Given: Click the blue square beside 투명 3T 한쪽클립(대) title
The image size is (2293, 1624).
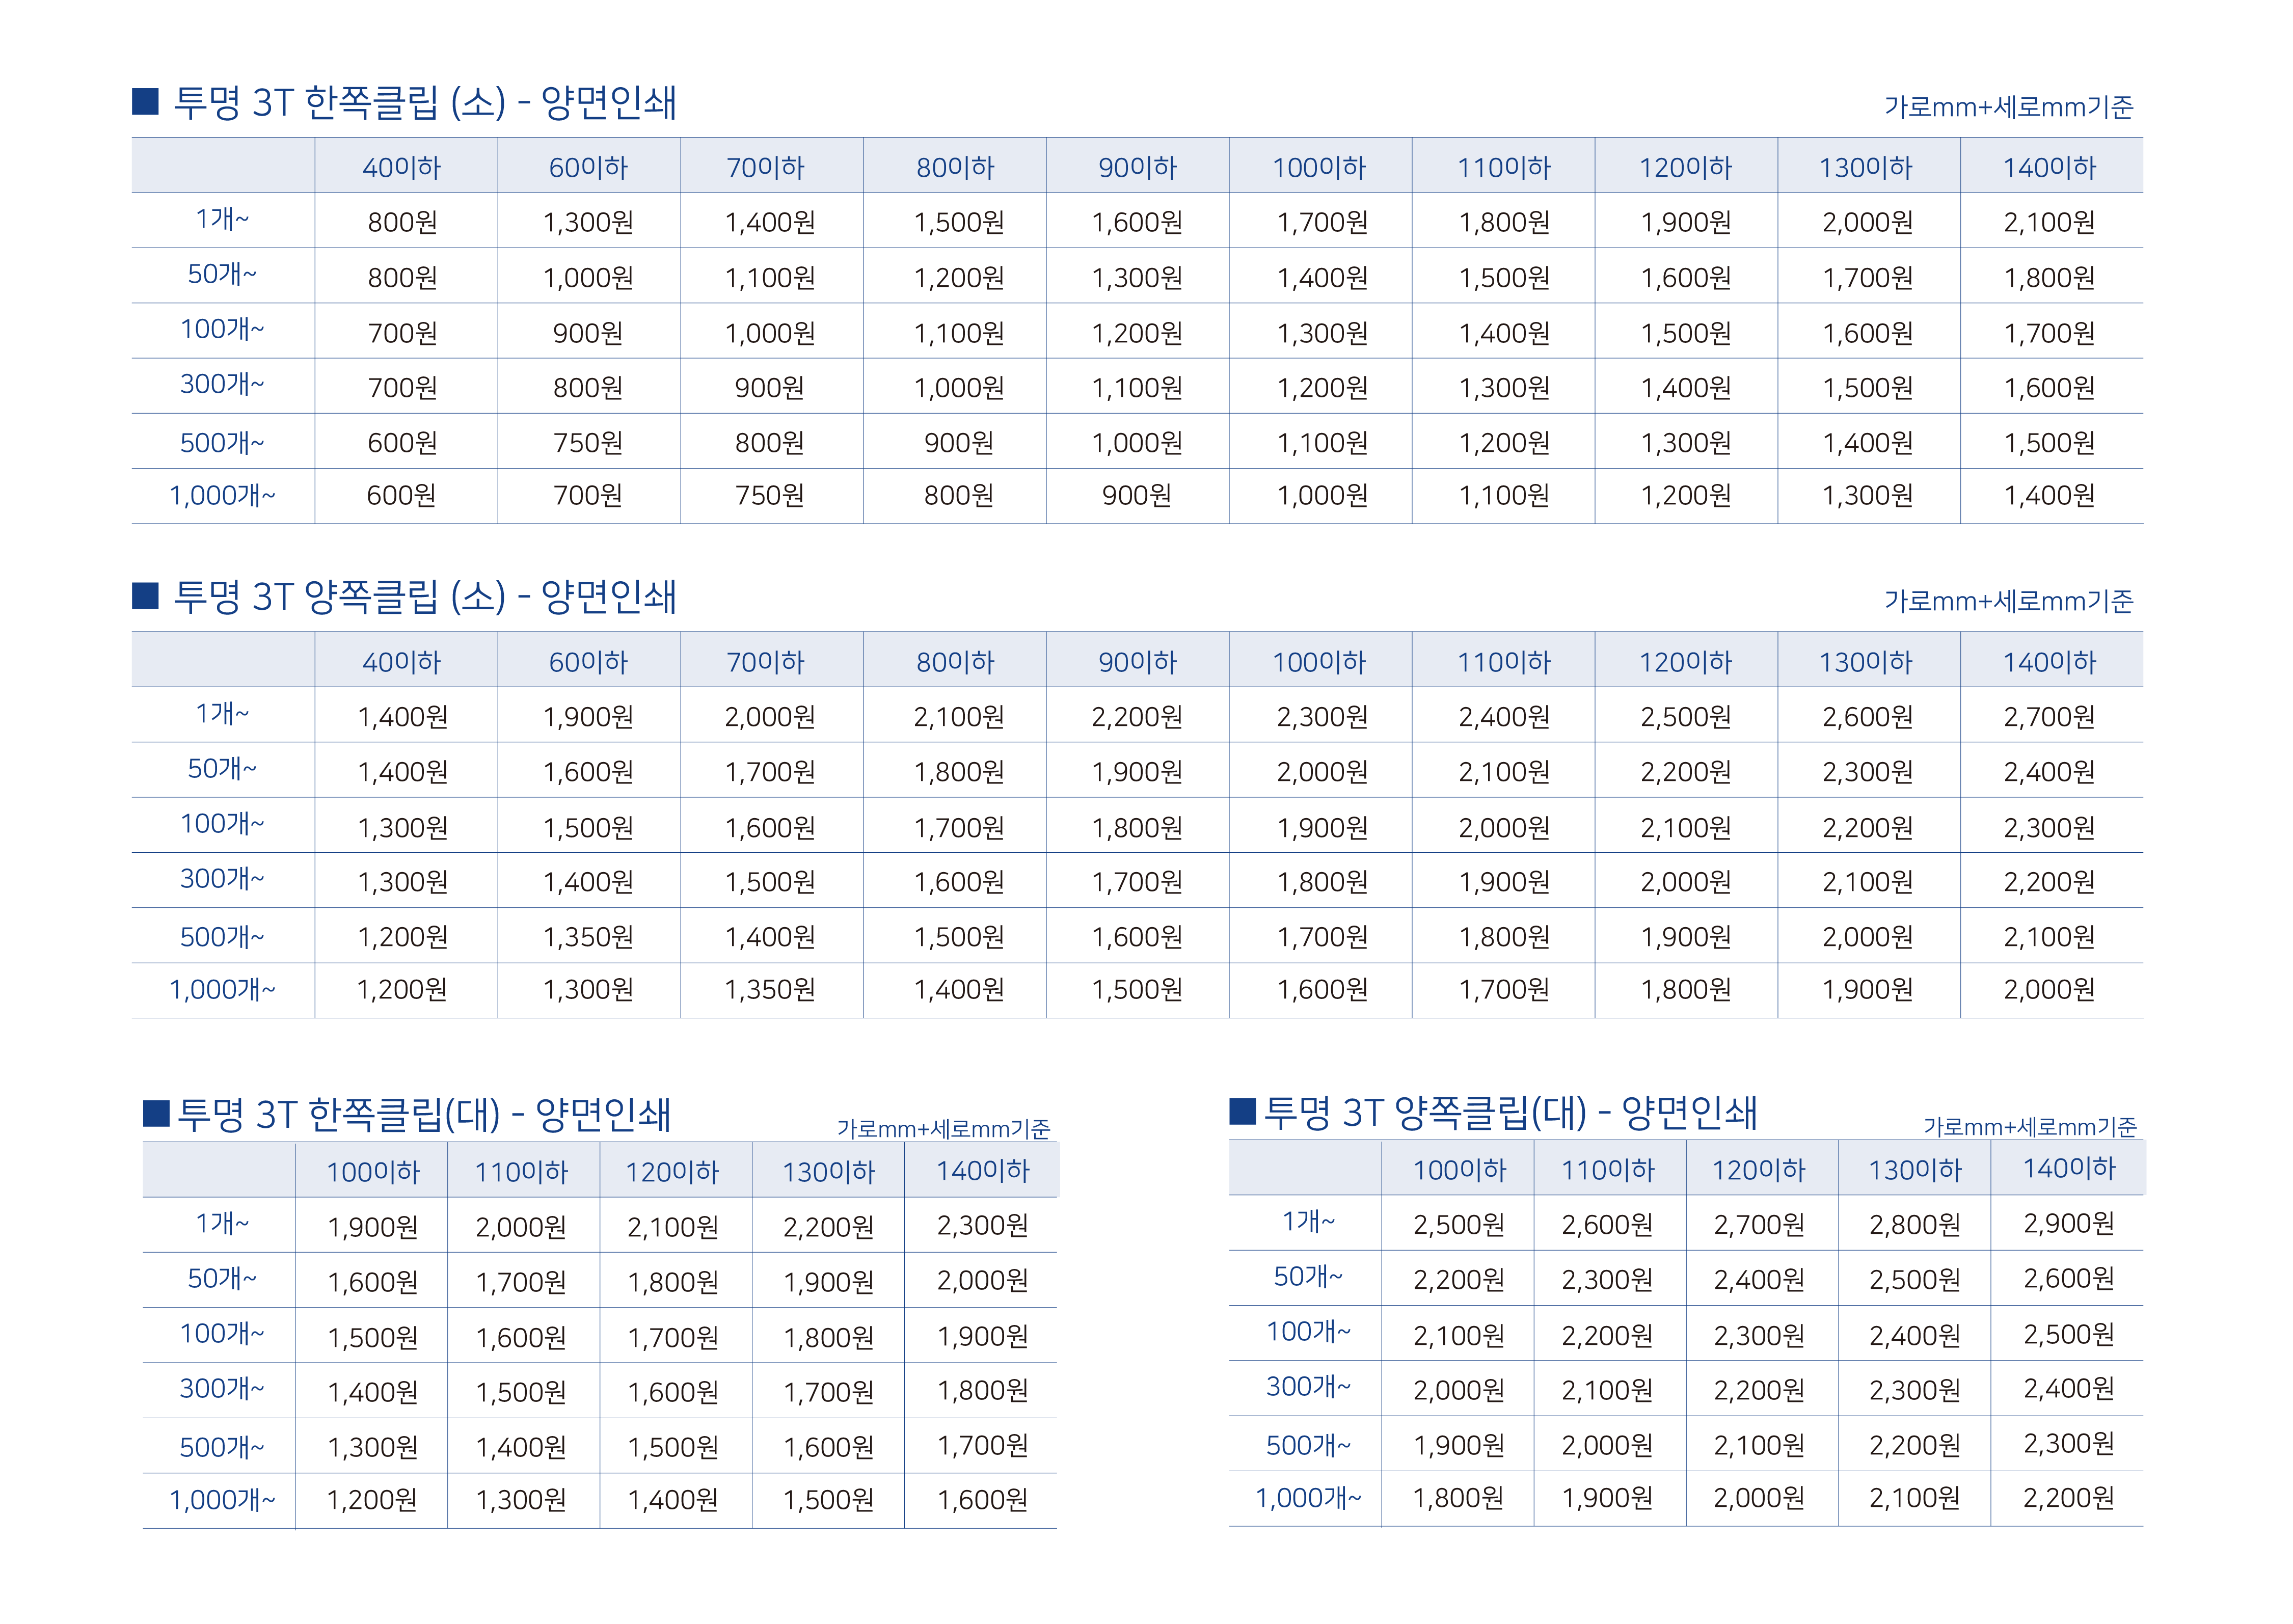Looking at the screenshot, I should 156,1113.
